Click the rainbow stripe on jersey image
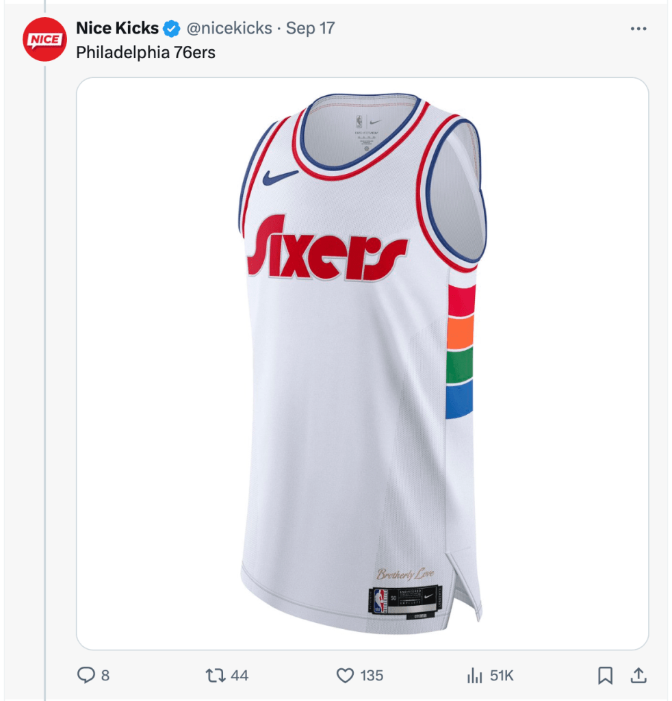Screen dimensions: 672x701 point(461,352)
